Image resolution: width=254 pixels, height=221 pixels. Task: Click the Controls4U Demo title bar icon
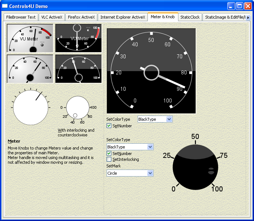click(5, 6)
